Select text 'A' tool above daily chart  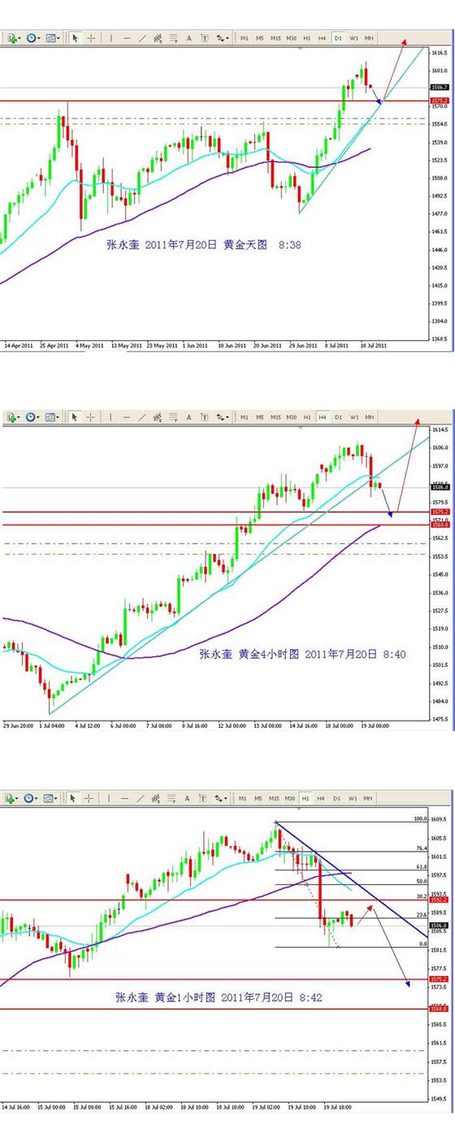(x=189, y=37)
